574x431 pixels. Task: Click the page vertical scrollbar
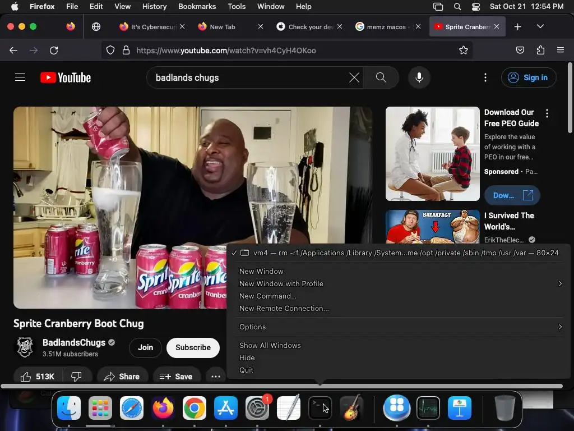point(570,98)
